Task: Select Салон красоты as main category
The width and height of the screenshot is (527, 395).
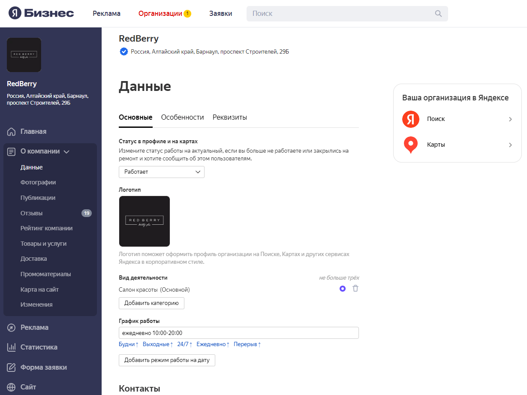Action: (x=343, y=289)
